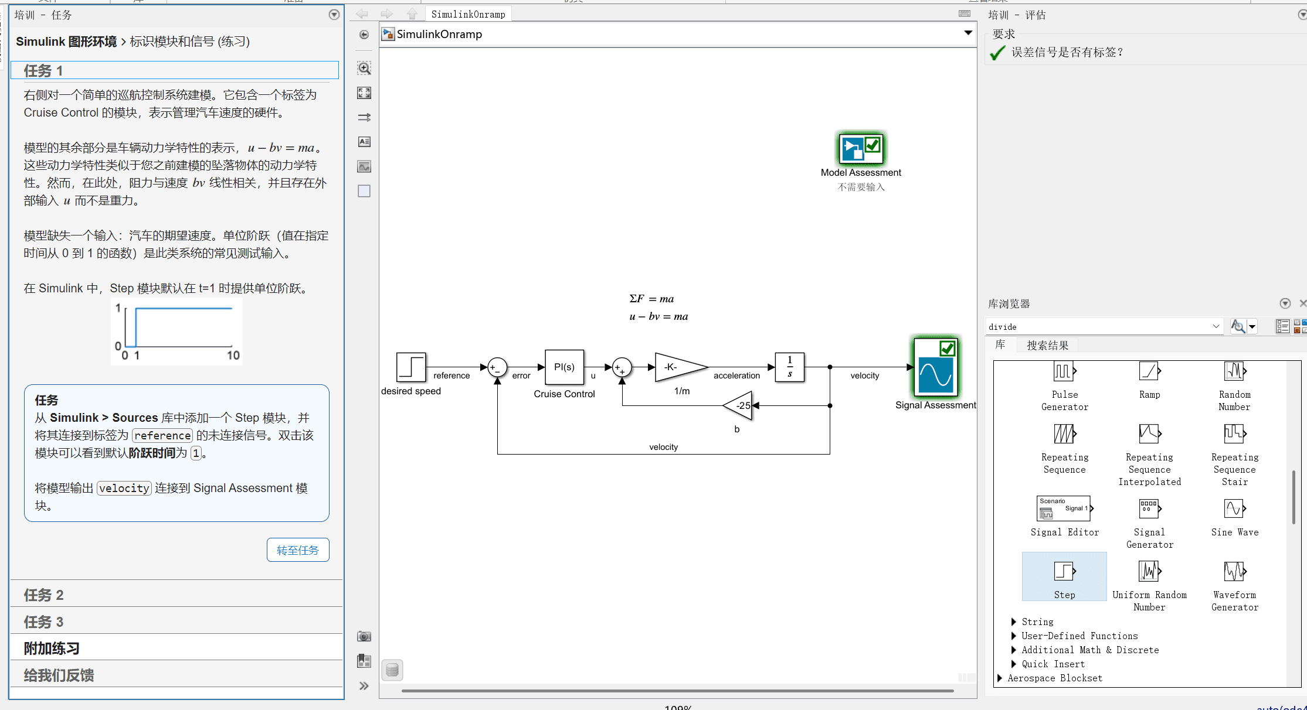Select the Sum block before error signal

497,367
